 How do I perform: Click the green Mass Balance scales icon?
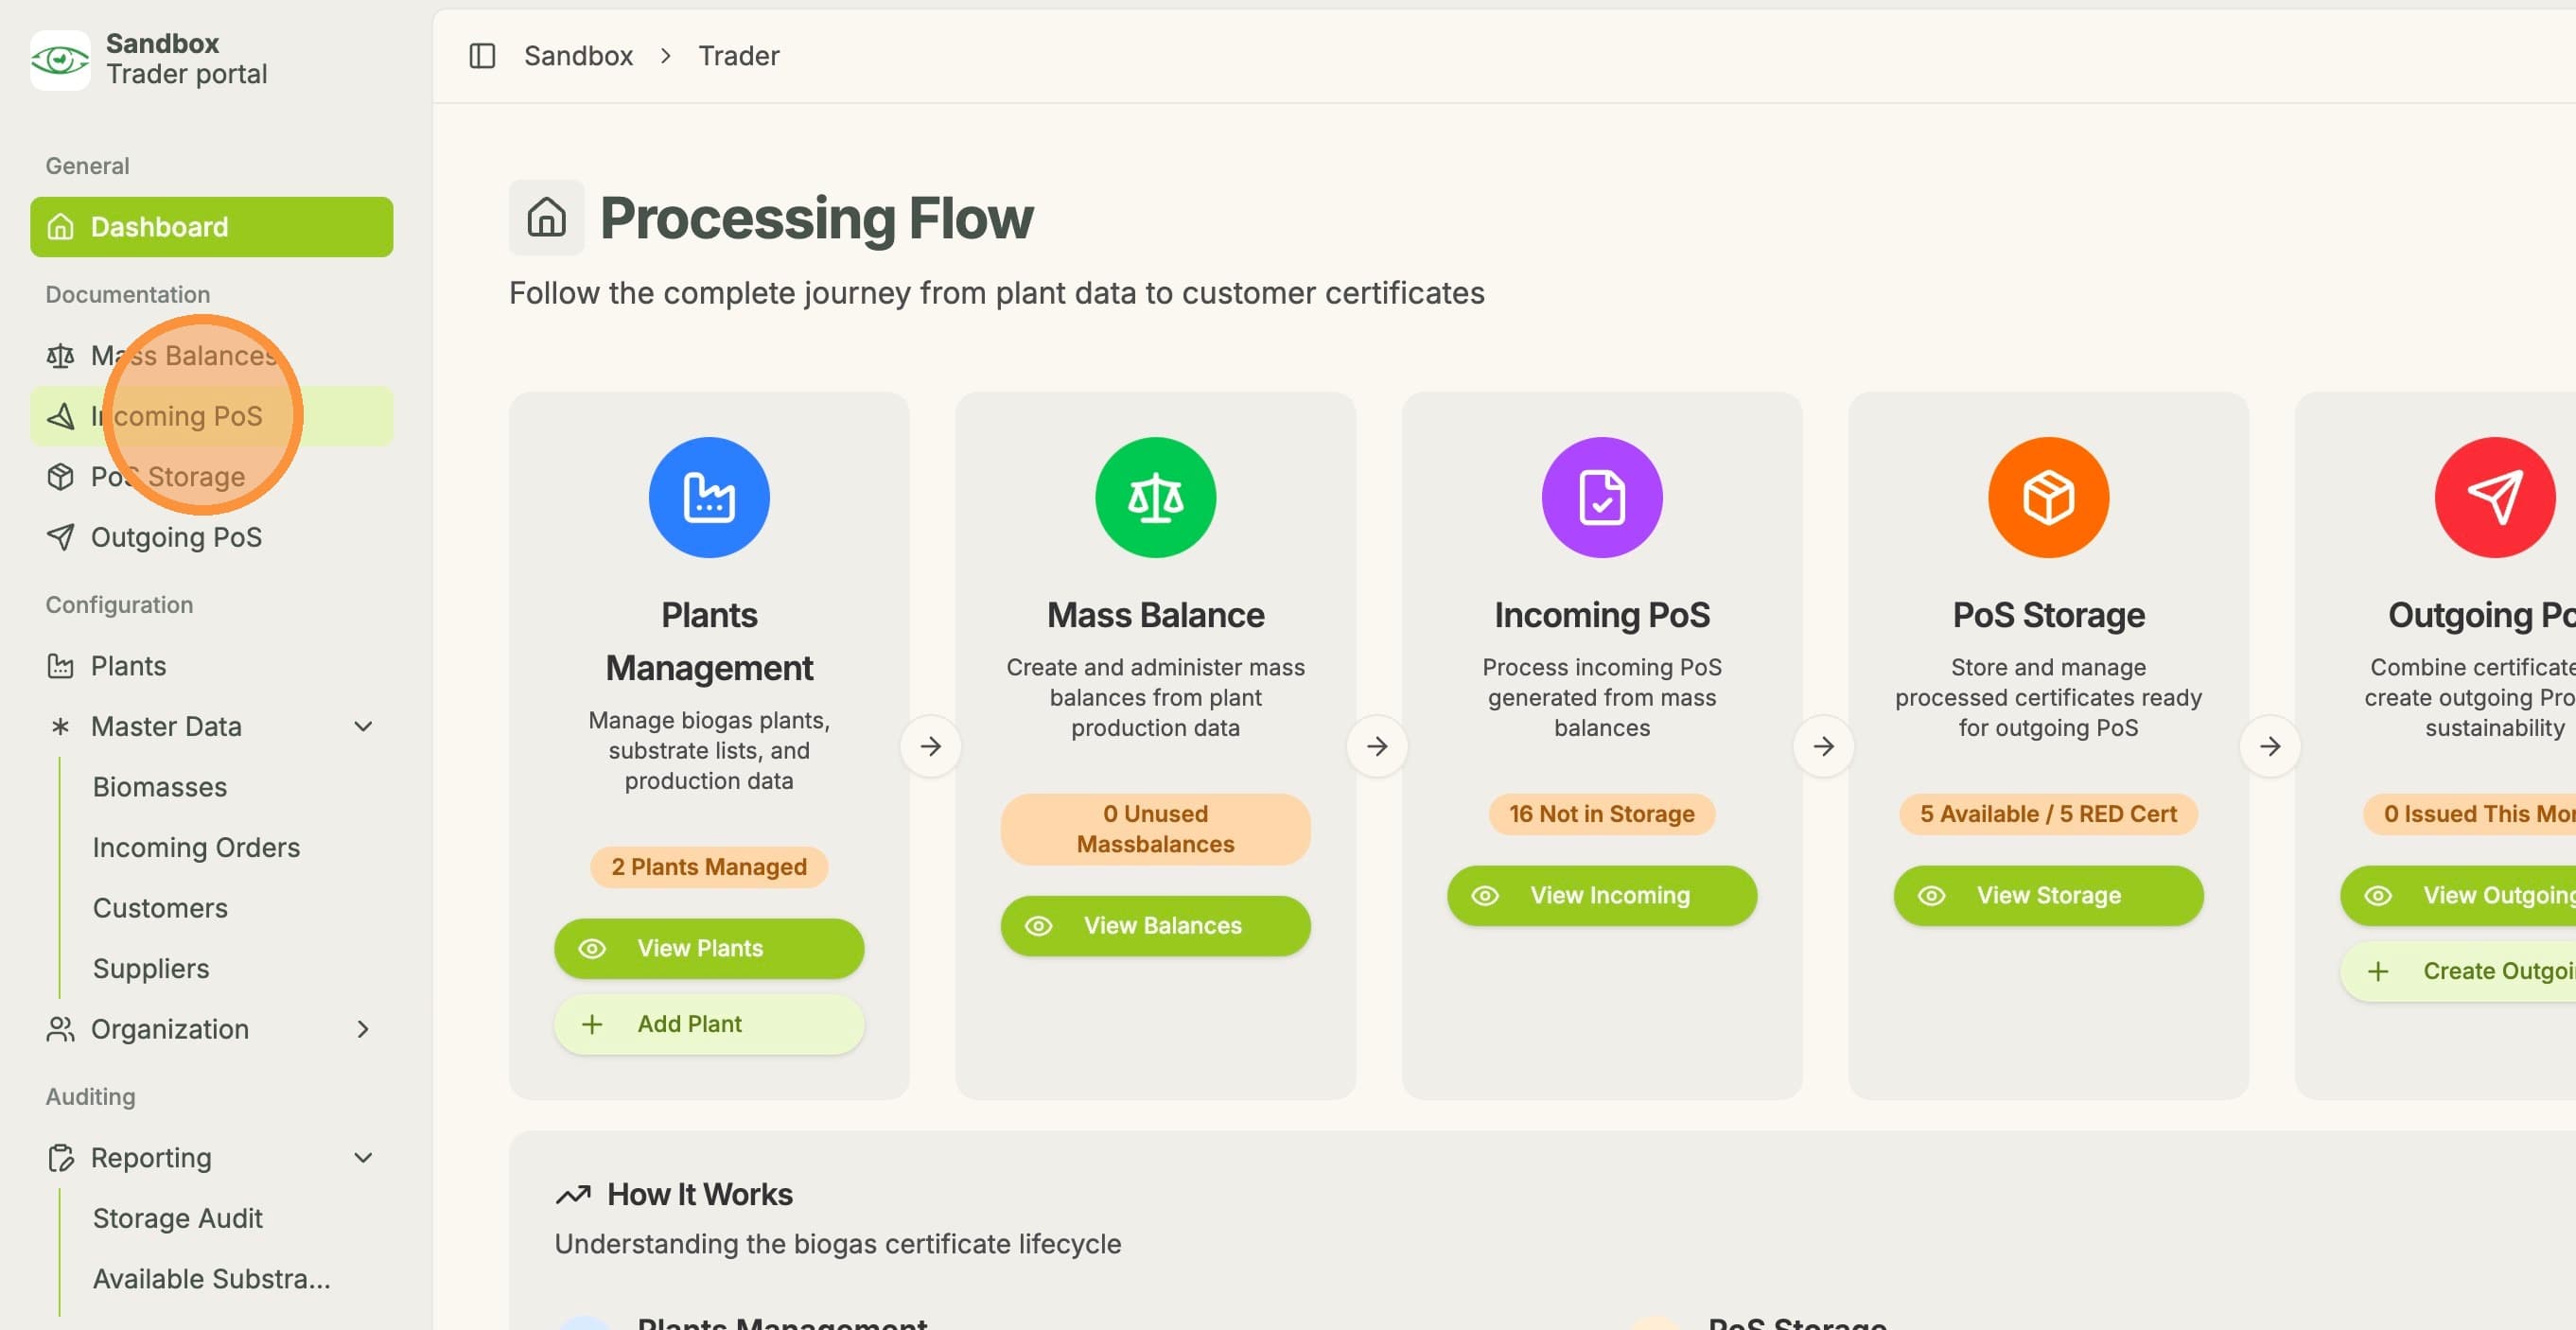(1156, 497)
